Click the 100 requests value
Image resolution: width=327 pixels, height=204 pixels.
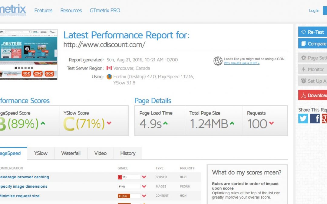[x=257, y=124]
